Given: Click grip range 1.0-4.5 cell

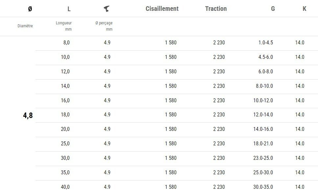Looking at the screenshot, I should coord(265,43).
